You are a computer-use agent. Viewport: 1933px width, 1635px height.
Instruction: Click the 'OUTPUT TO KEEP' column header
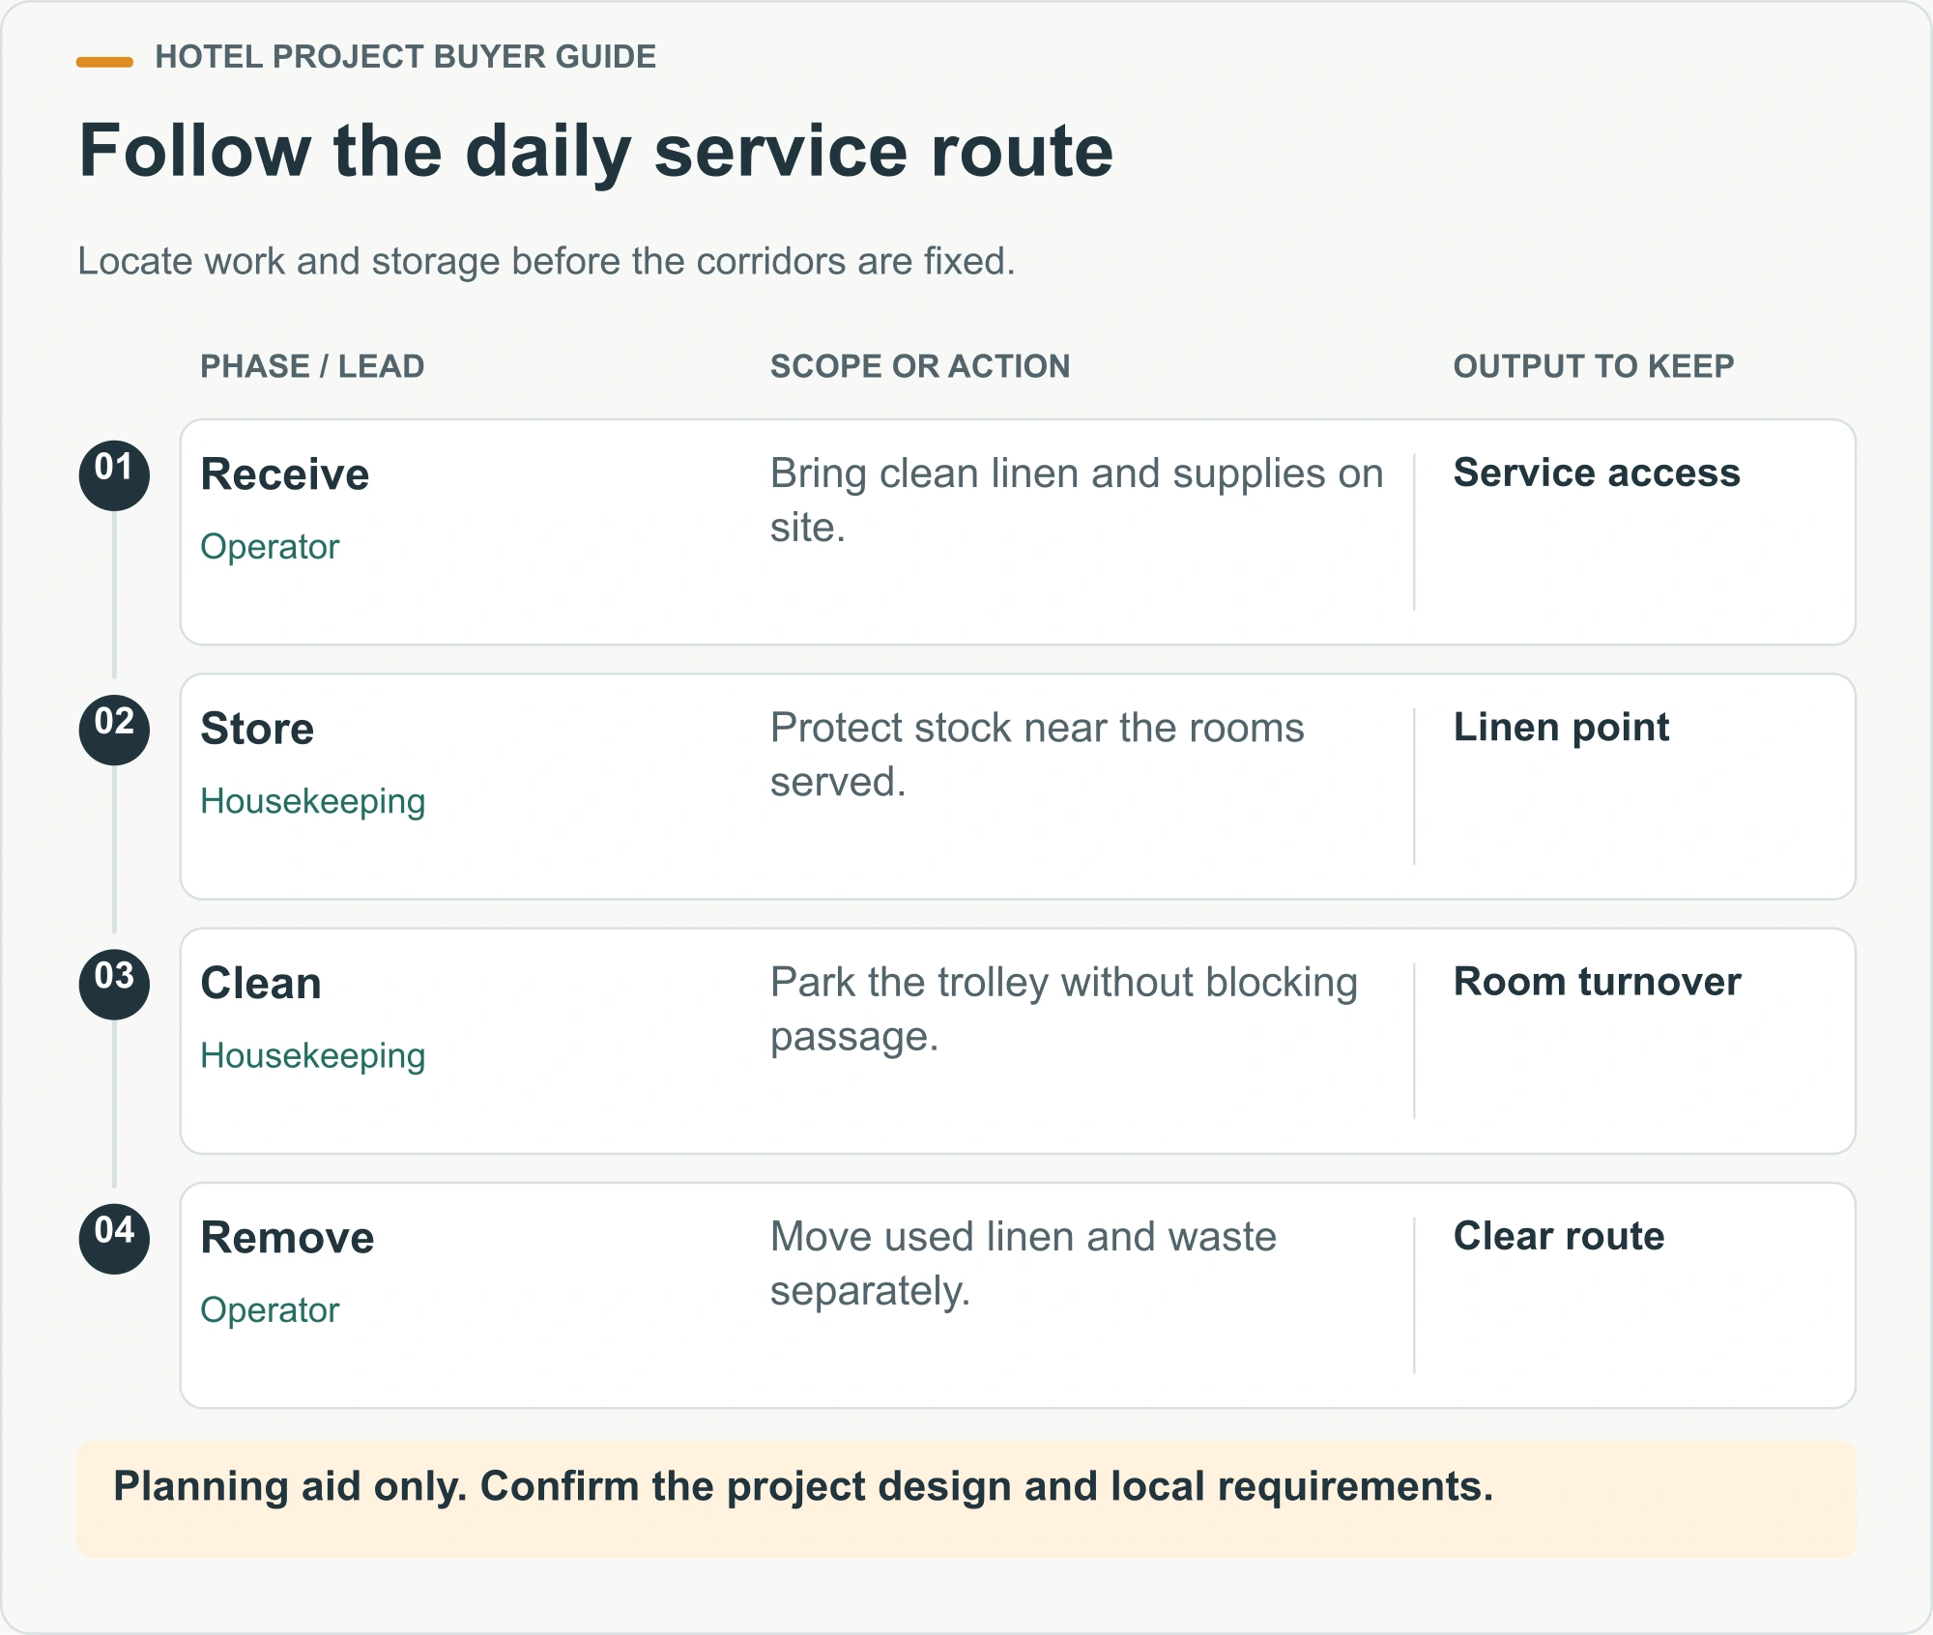pyautogui.click(x=1594, y=366)
